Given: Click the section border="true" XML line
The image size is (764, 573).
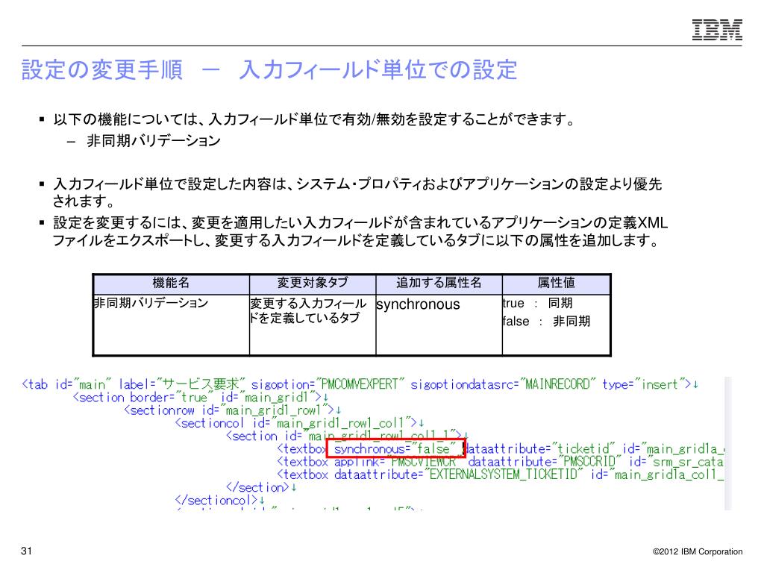Looking at the screenshot, I should 200,398.
